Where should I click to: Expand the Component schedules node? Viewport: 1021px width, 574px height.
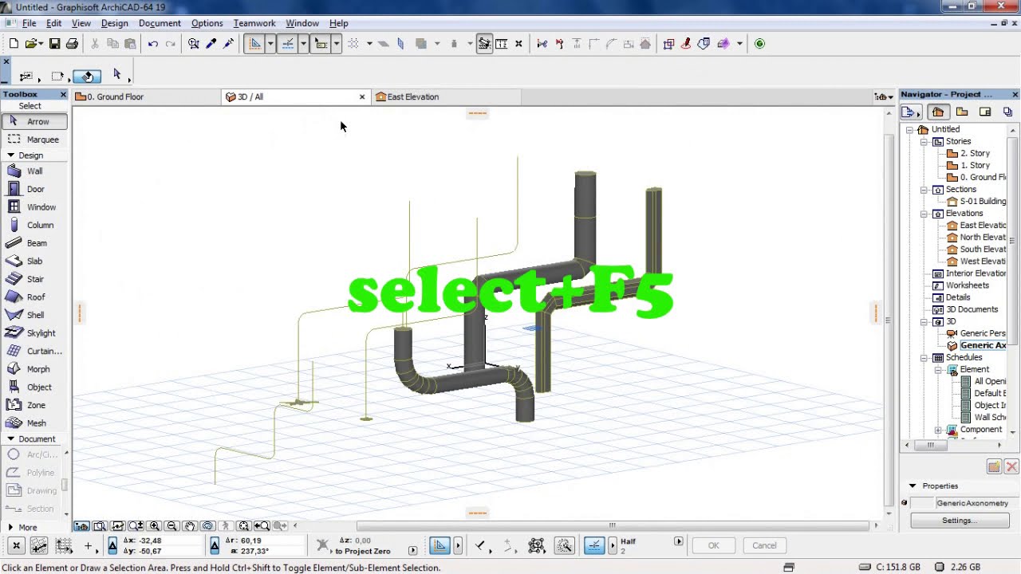click(938, 430)
